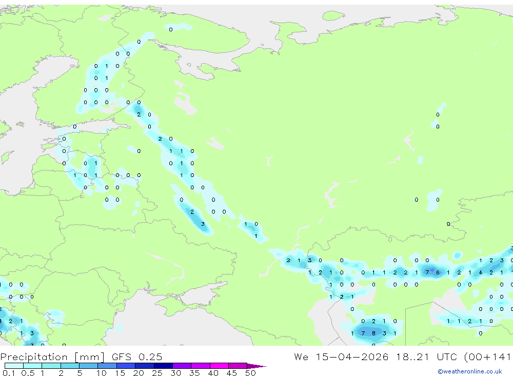This screenshot has width=513, height=376.
Task: Click the map precipitation value '8'
Action: (x=373, y=333)
